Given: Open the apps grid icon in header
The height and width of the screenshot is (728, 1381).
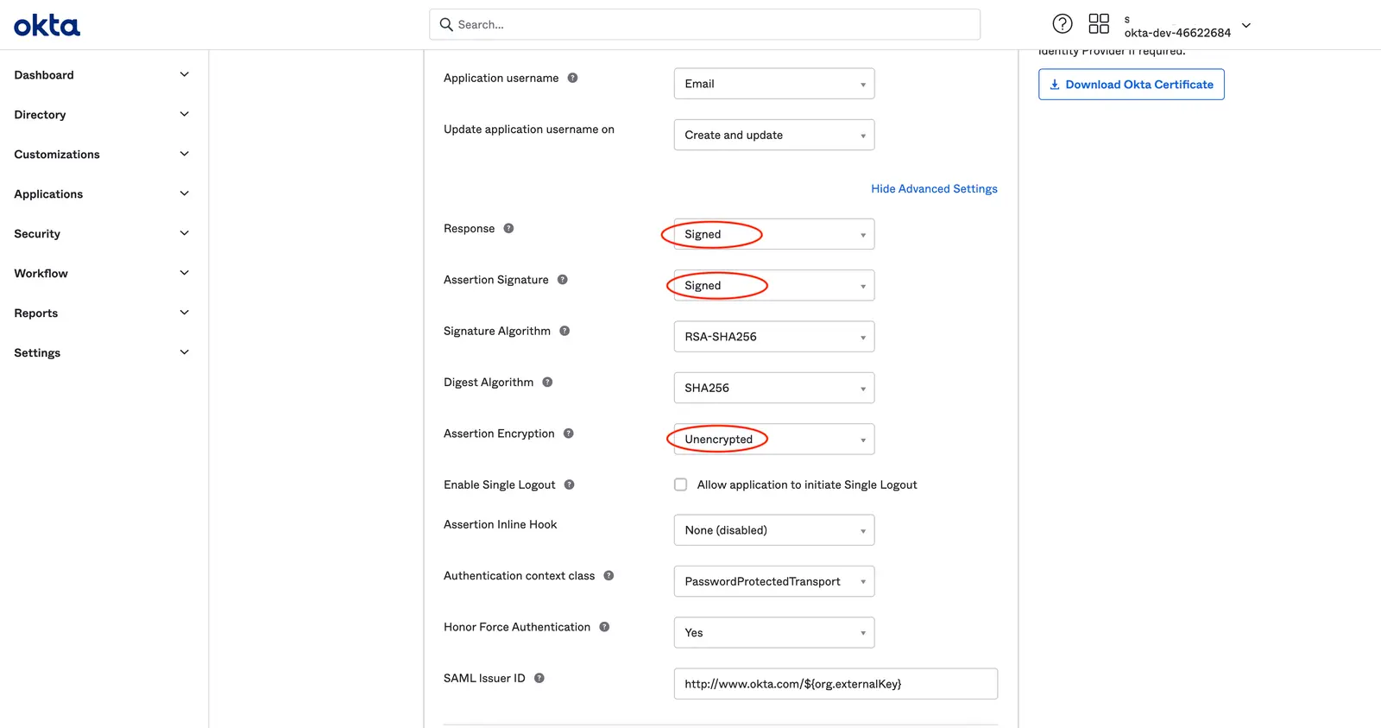Looking at the screenshot, I should [x=1099, y=23].
